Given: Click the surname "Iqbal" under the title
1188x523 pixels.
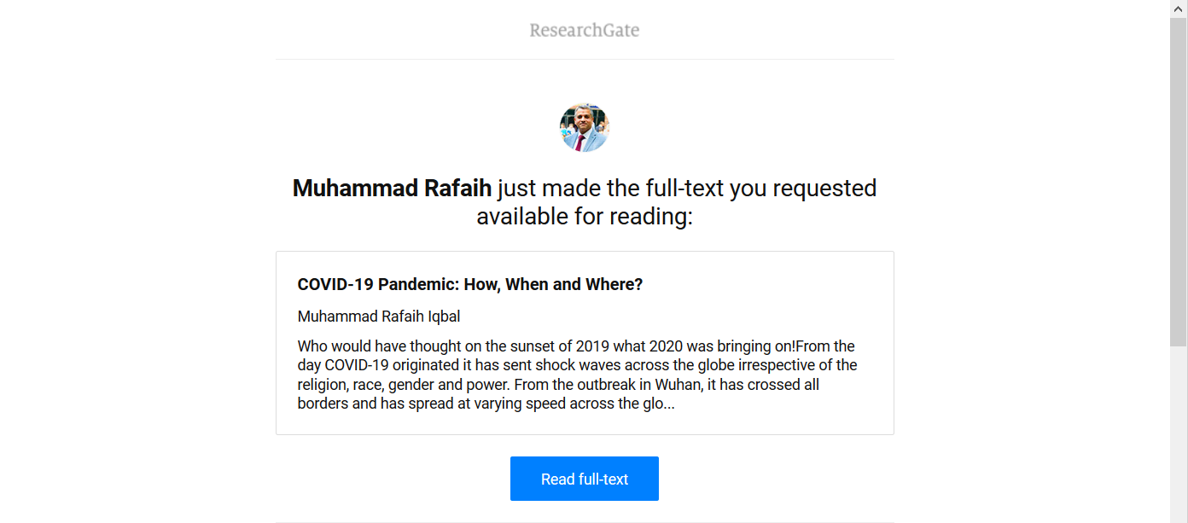Looking at the screenshot, I should tap(444, 317).
